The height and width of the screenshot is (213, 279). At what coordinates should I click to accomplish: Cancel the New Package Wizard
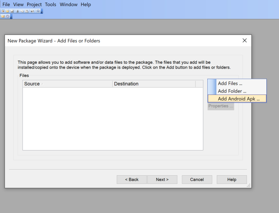[x=197, y=179]
